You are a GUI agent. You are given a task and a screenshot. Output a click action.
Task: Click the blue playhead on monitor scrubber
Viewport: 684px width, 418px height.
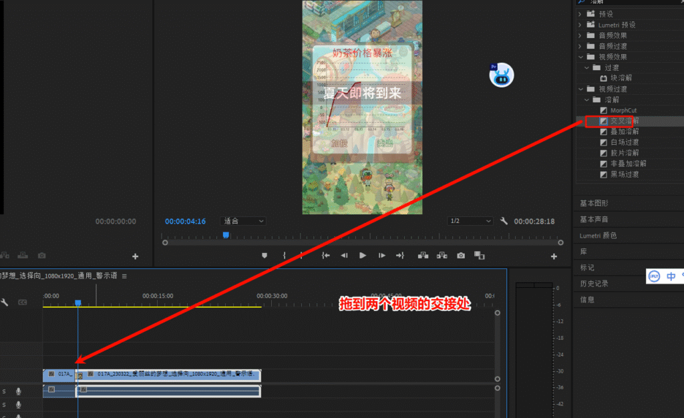tap(226, 235)
